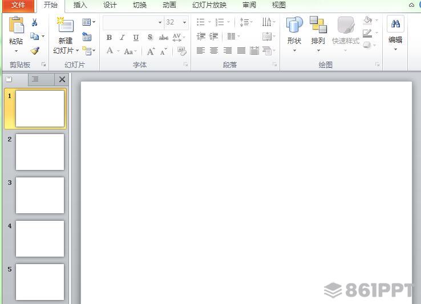Screen dimensions: 421x304
Task: Increase the font size with large A
Action: click(151, 51)
